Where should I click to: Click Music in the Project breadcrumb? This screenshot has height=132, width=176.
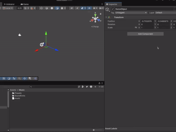pyautogui.click(x=22, y=90)
